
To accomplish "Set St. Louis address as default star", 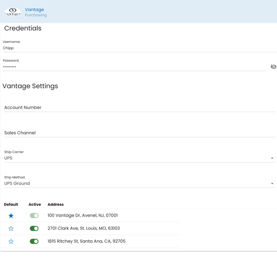I will pos(11,228).
